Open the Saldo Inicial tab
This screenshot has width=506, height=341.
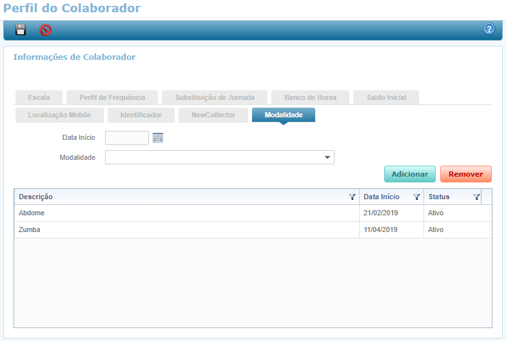click(x=386, y=97)
